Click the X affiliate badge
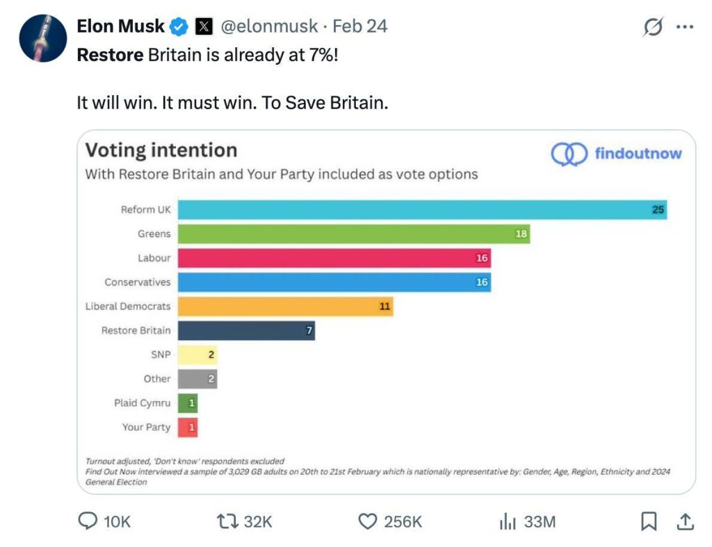712x547 pixels. point(204,26)
